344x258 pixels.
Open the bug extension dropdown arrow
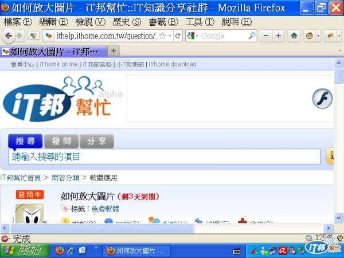click(x=339, y=36)
